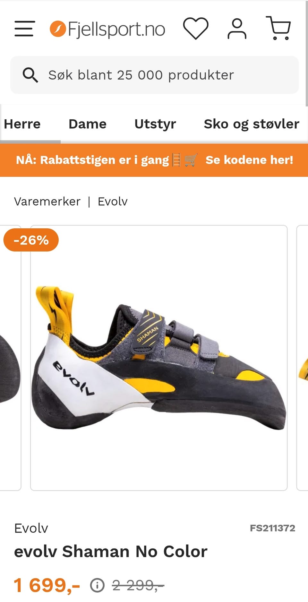
Task: Open the wishlist heart icon
Action: (x=196, y=29)
